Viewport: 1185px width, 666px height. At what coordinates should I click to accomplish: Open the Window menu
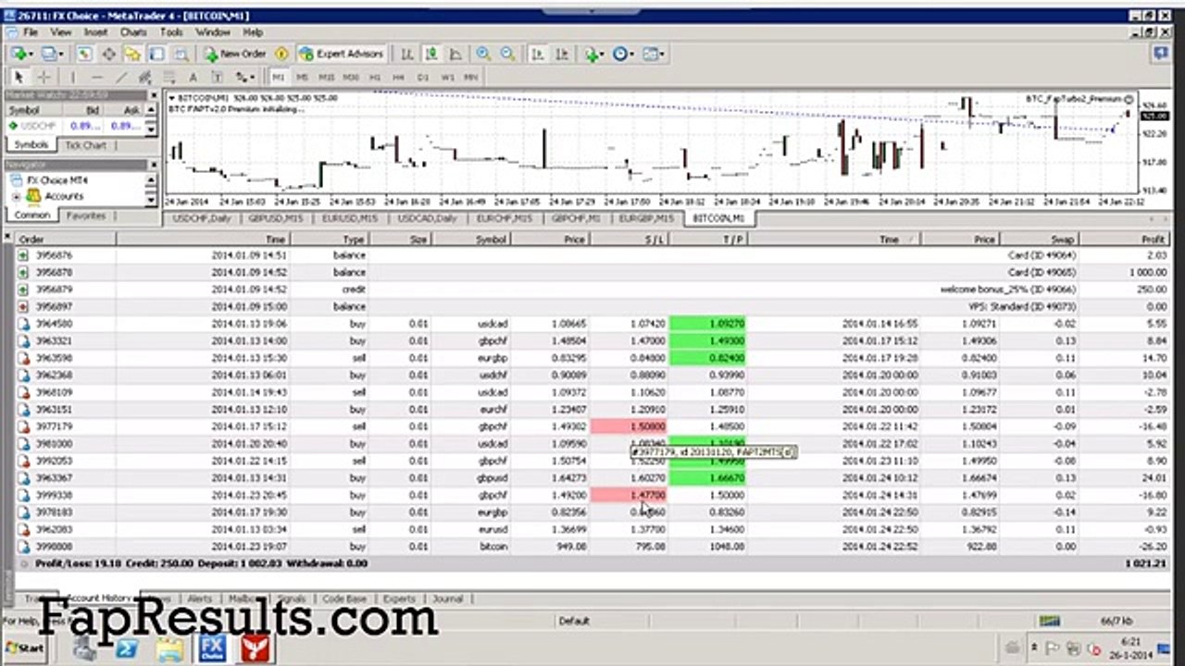pyautogui.click(x=212, y=31)
